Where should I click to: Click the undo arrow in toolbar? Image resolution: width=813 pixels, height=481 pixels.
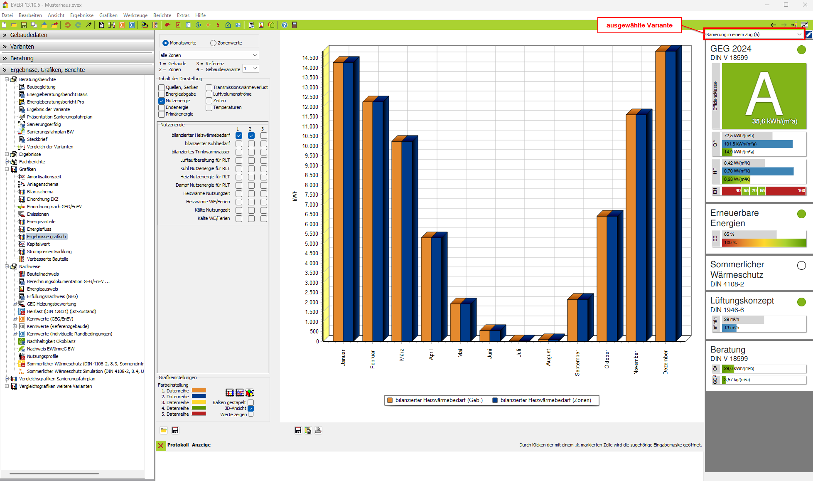tap(67, 25)
